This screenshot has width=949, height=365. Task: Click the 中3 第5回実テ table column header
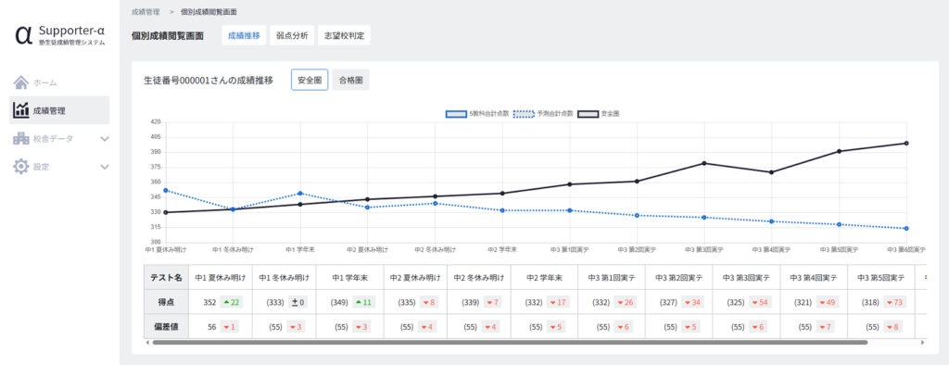pos(880,278)
